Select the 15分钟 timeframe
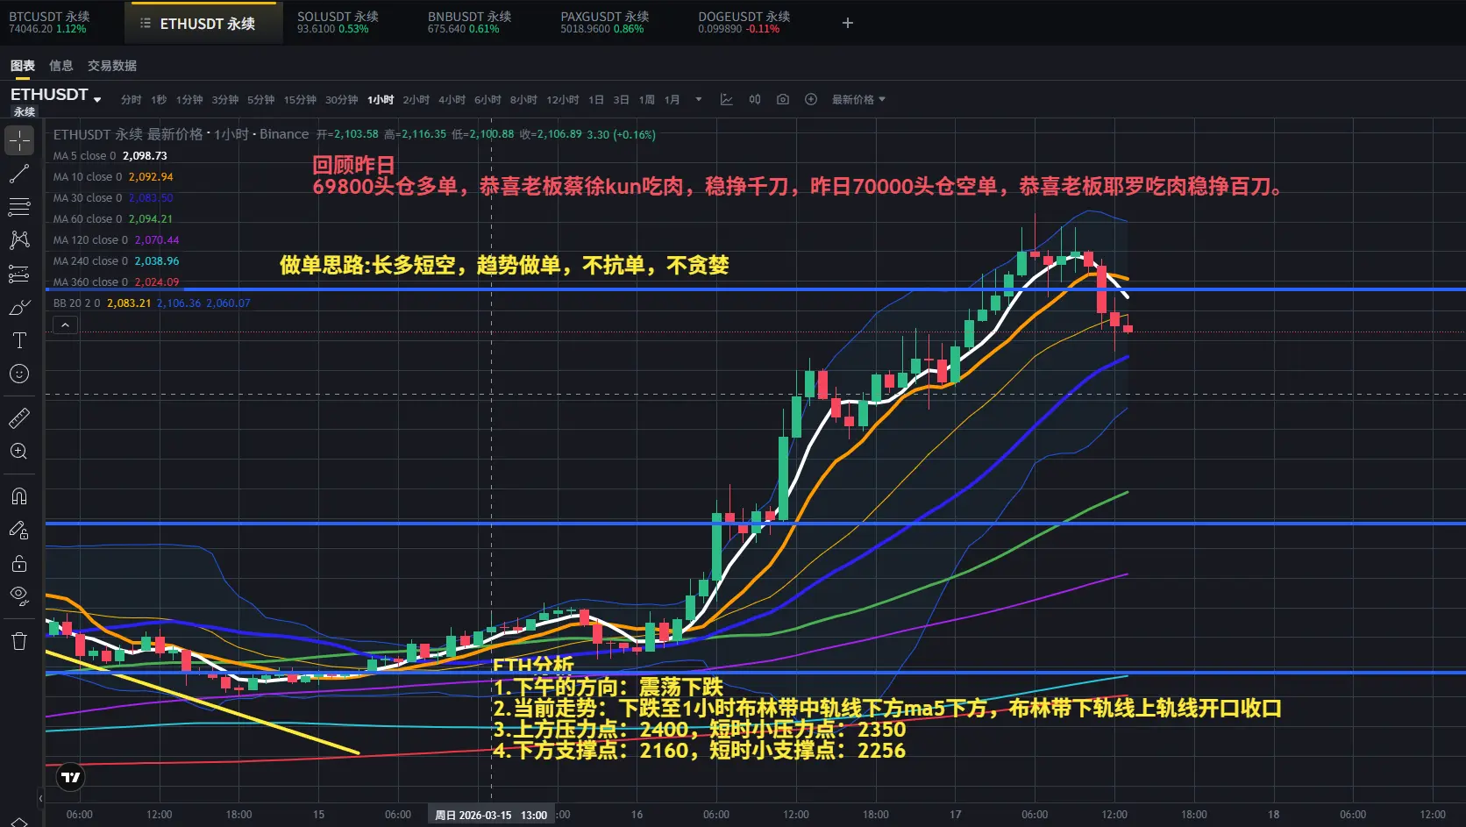 (300, 99)
